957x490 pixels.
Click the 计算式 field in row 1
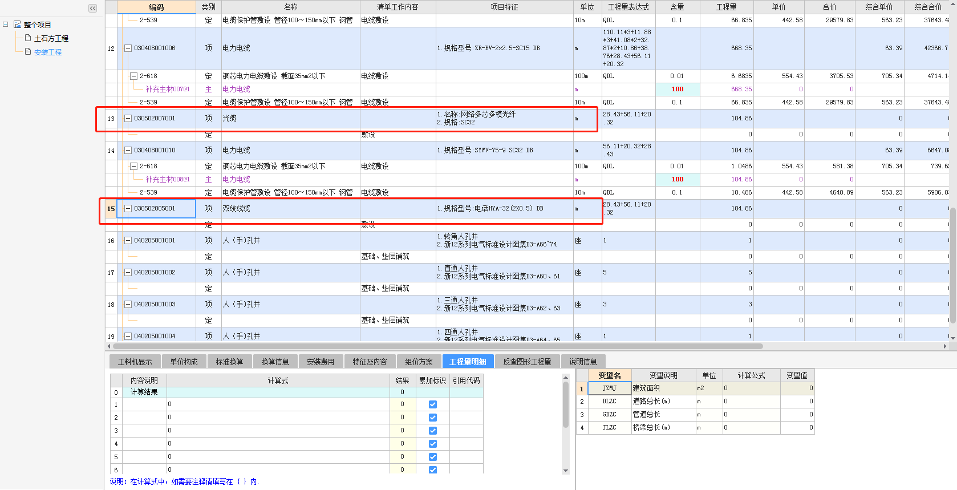pyautogui.click(x=278, y=404)
